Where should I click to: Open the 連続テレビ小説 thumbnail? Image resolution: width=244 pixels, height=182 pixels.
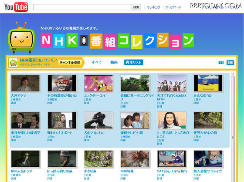point(135,120)
